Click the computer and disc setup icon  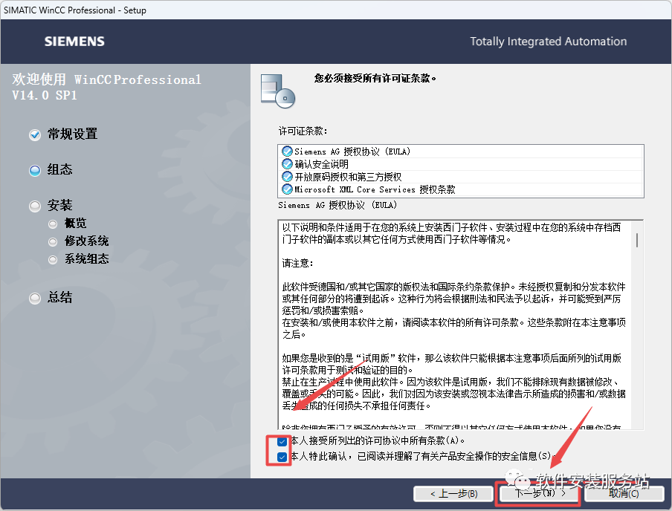point(278,91)
